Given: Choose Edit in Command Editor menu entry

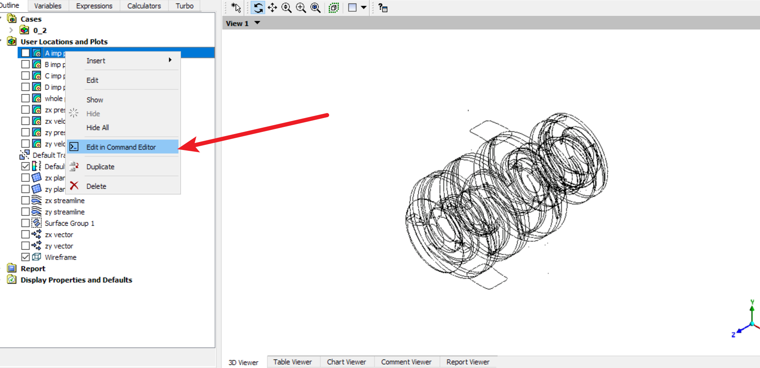Looking at the screenshot, I should pos(123,147).
